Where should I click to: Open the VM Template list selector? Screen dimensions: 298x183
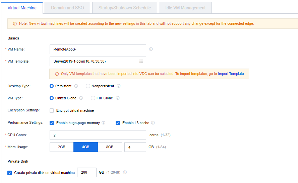click(141, 61)
